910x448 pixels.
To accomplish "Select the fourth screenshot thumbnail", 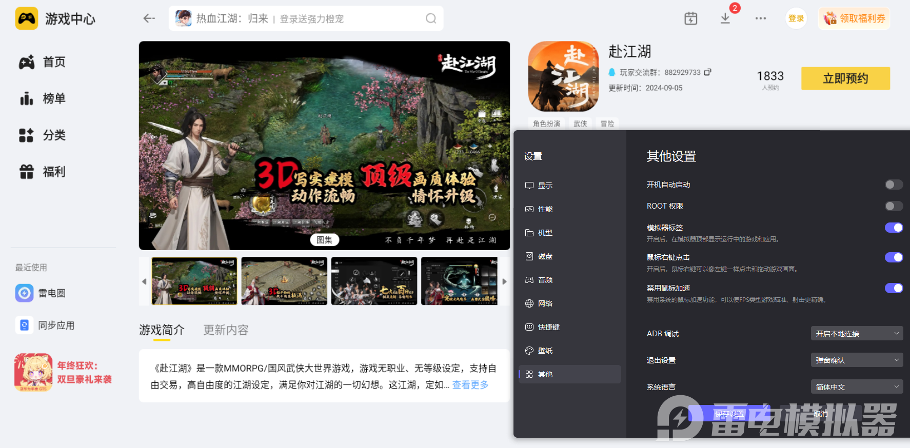I will 460,281.
